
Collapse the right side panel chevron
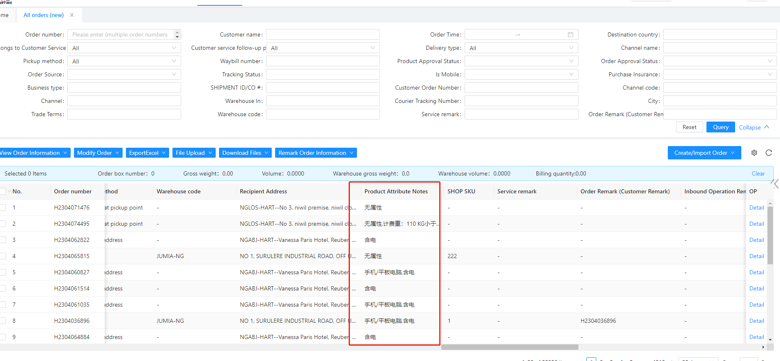pos(775,183)
